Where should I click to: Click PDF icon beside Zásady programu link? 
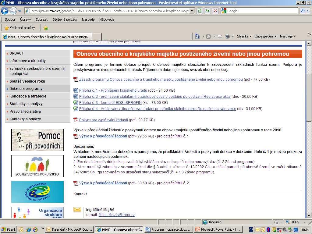(x=76, y=80)
